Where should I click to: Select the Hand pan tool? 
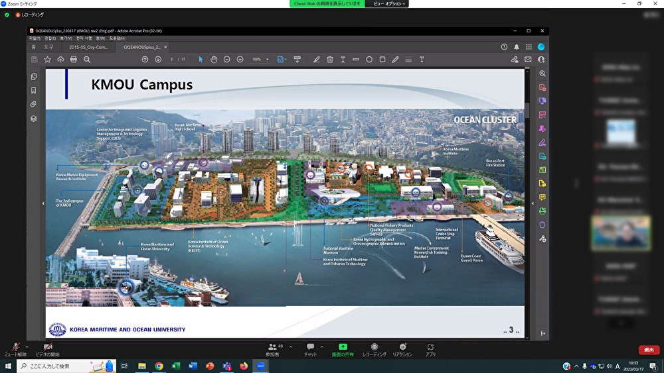pos(214,60)
